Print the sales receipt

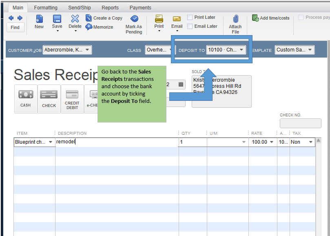(159, 22)
